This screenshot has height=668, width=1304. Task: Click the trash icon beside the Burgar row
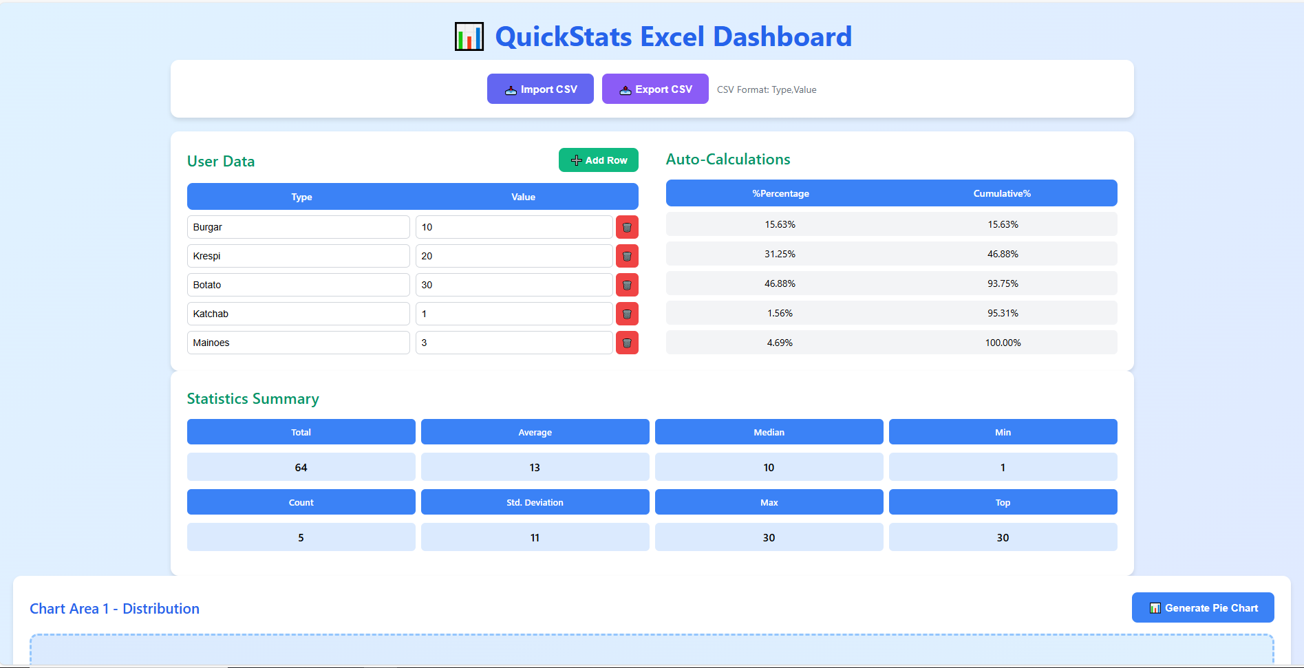point(627,226)
